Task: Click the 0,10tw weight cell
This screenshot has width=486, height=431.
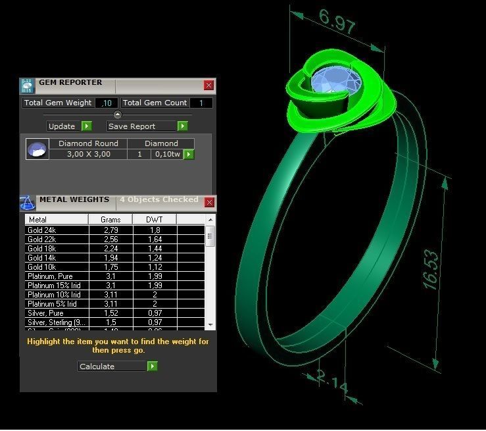Action: 168,154
